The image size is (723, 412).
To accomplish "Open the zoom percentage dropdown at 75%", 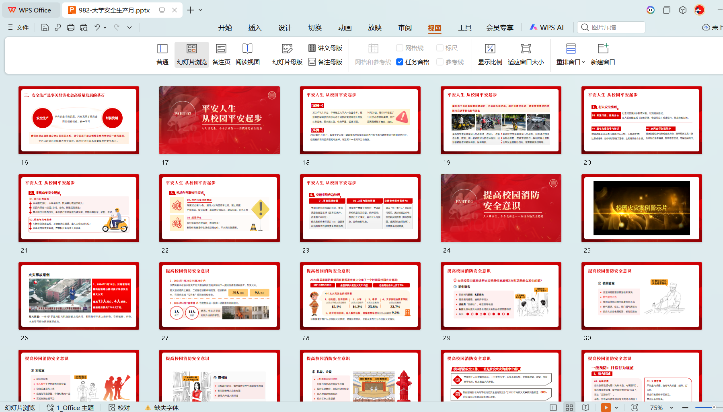I will pos(672,408).
